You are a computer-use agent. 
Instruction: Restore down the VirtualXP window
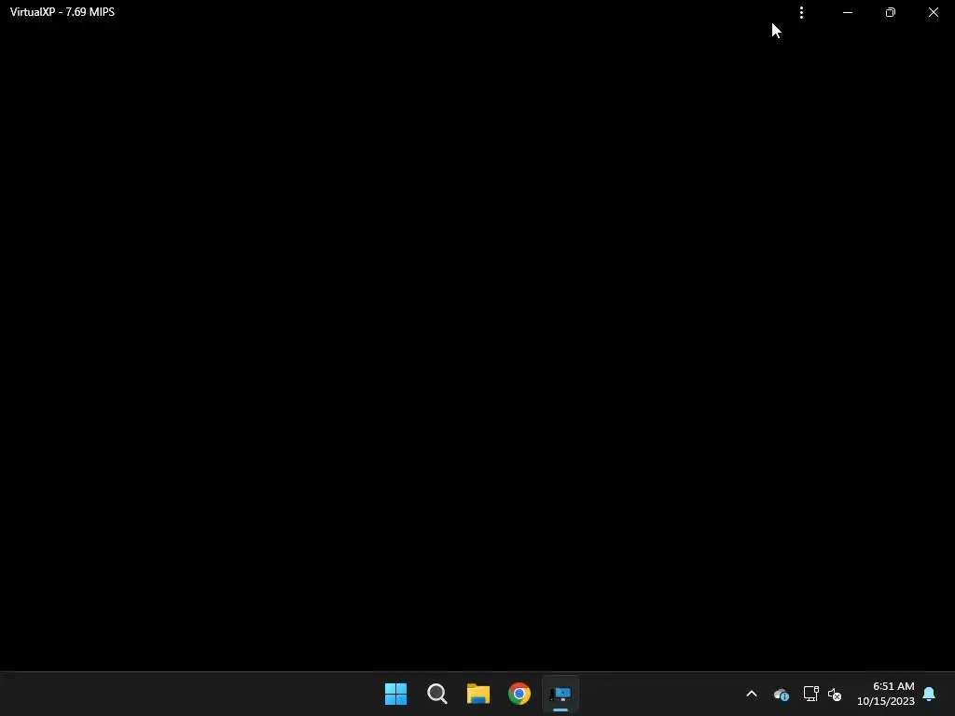click(x=891, y=12)
